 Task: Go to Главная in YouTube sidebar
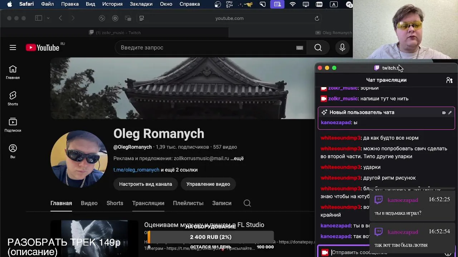pyautogui.click(x=13, y=72)
